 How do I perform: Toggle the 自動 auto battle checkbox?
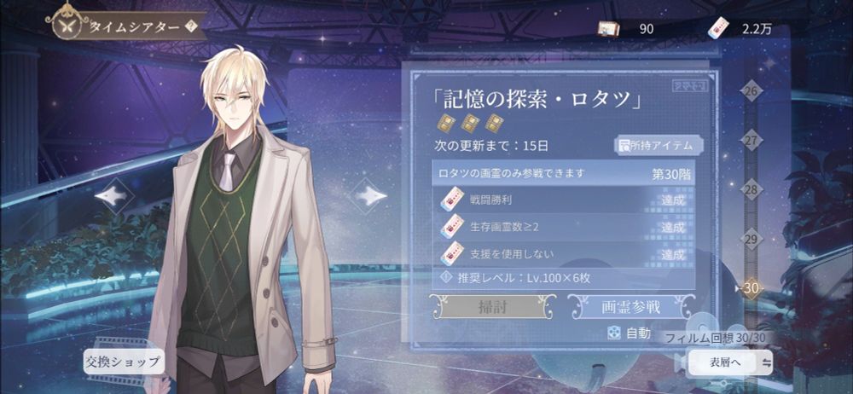pyautogui.click(x=614, y=333)
